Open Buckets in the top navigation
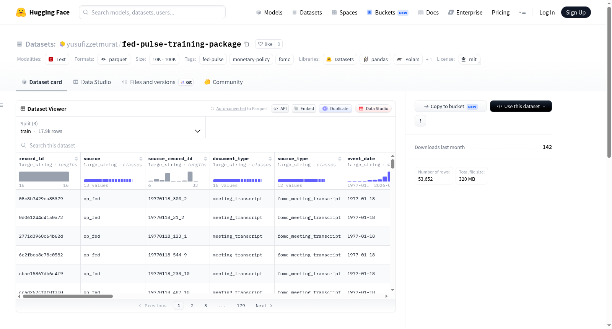Viewport: 612px width, 329px height. coord(387,12)
